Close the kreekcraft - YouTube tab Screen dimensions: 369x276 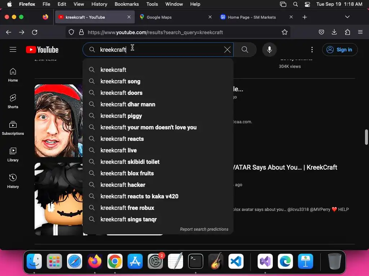pos(129,17)
